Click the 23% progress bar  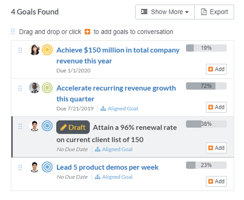(206, 165)
